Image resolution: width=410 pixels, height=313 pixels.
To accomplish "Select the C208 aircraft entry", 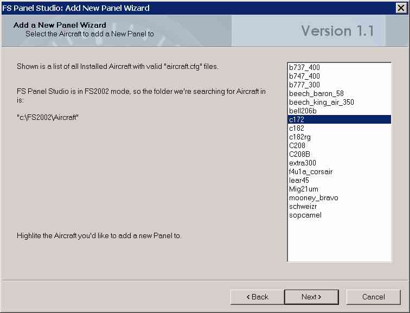I will [x=339, y=145].
